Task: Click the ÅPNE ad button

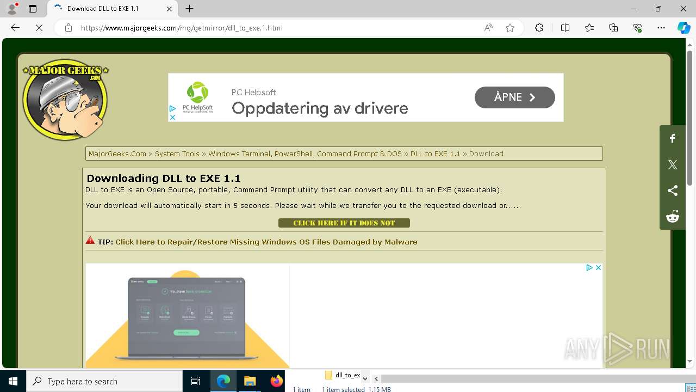Action: [x=514, y=97]
